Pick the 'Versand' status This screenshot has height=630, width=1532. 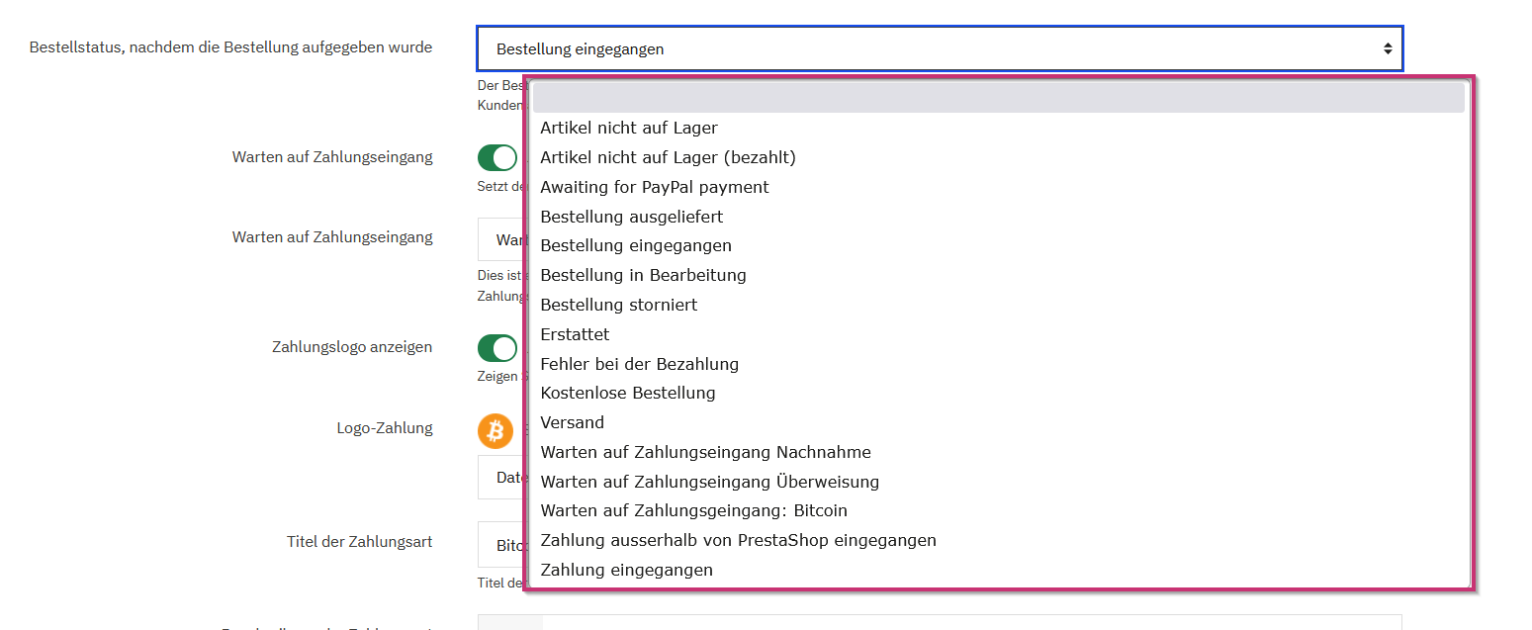[x=572, y=422]
